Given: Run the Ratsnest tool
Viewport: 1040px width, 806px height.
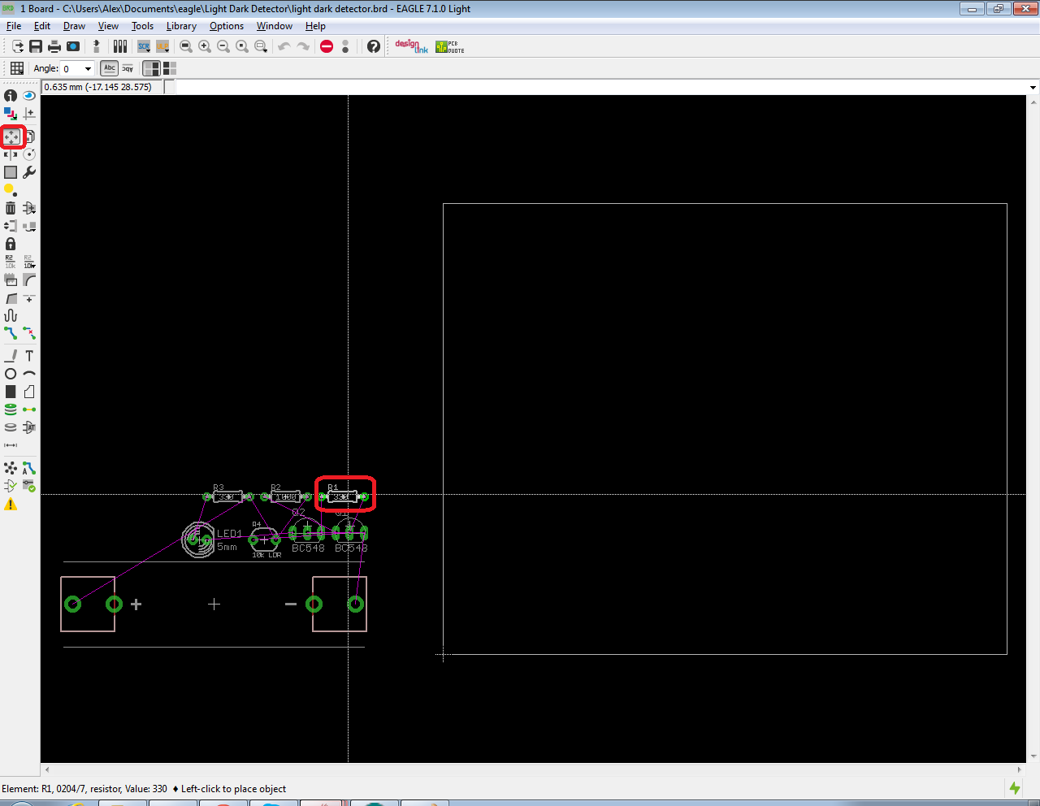Looking at the screenshot, I should click(10, 467).
